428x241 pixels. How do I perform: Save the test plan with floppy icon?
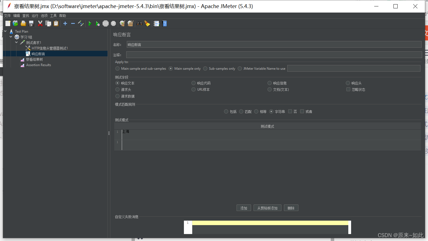coord(31,23)
